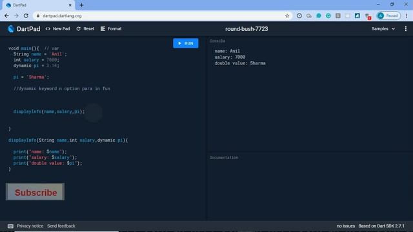This screenshot has width=413, height=232.
Task: Create a New Pad
Action: pos(57,28)
